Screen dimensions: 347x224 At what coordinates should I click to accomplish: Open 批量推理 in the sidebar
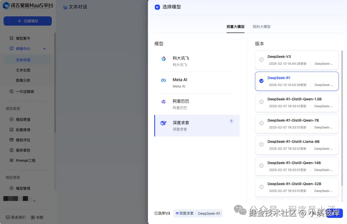pos(23,130)
